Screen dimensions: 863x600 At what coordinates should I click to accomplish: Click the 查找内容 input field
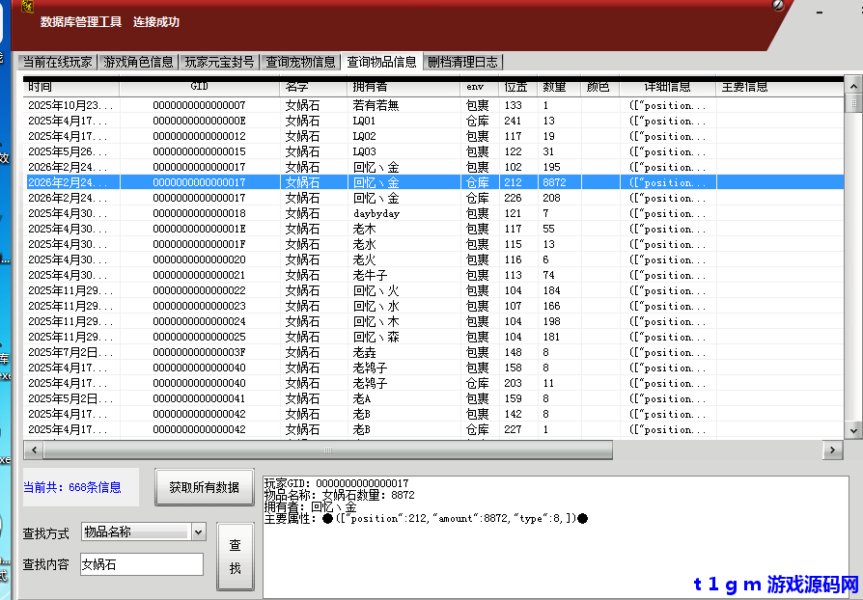tap(141, 564)
